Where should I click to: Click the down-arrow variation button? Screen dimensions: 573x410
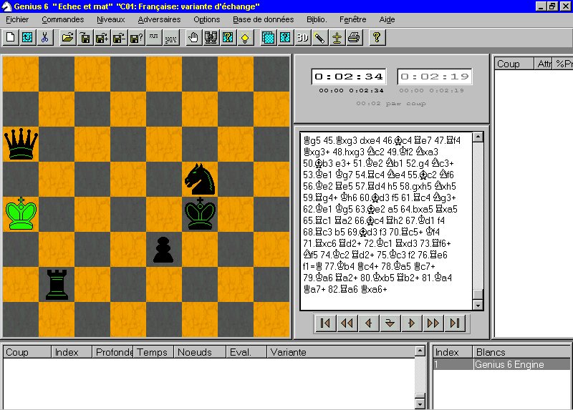pos(390,323)
